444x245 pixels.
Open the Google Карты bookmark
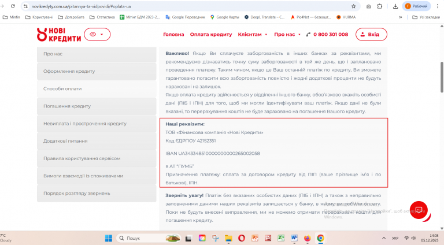click(224, 17)
